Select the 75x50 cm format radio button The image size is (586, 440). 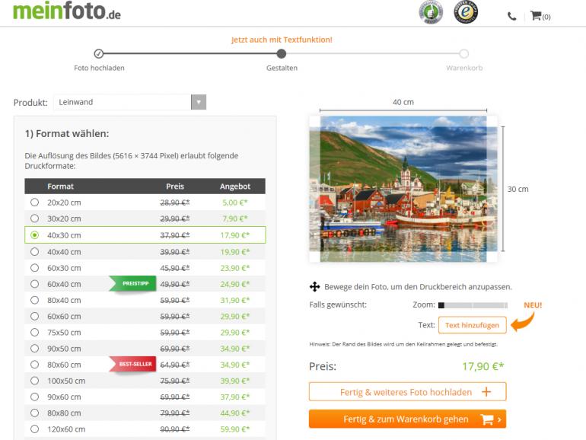click(x=34, y=332)
